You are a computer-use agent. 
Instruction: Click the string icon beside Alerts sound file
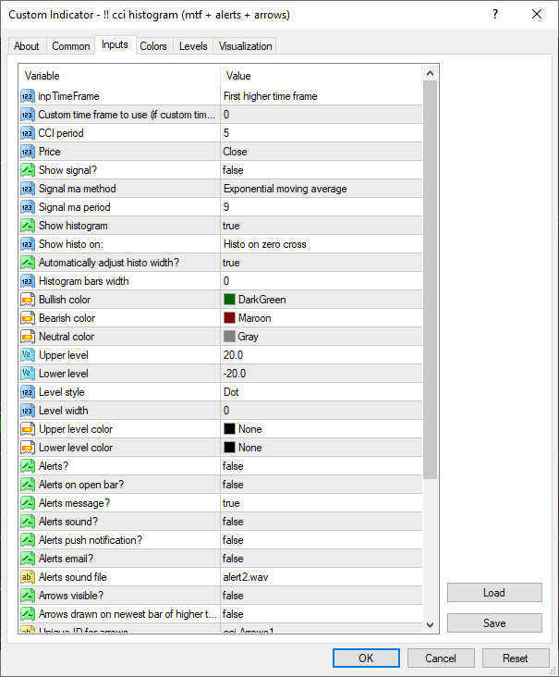point(27,577)
